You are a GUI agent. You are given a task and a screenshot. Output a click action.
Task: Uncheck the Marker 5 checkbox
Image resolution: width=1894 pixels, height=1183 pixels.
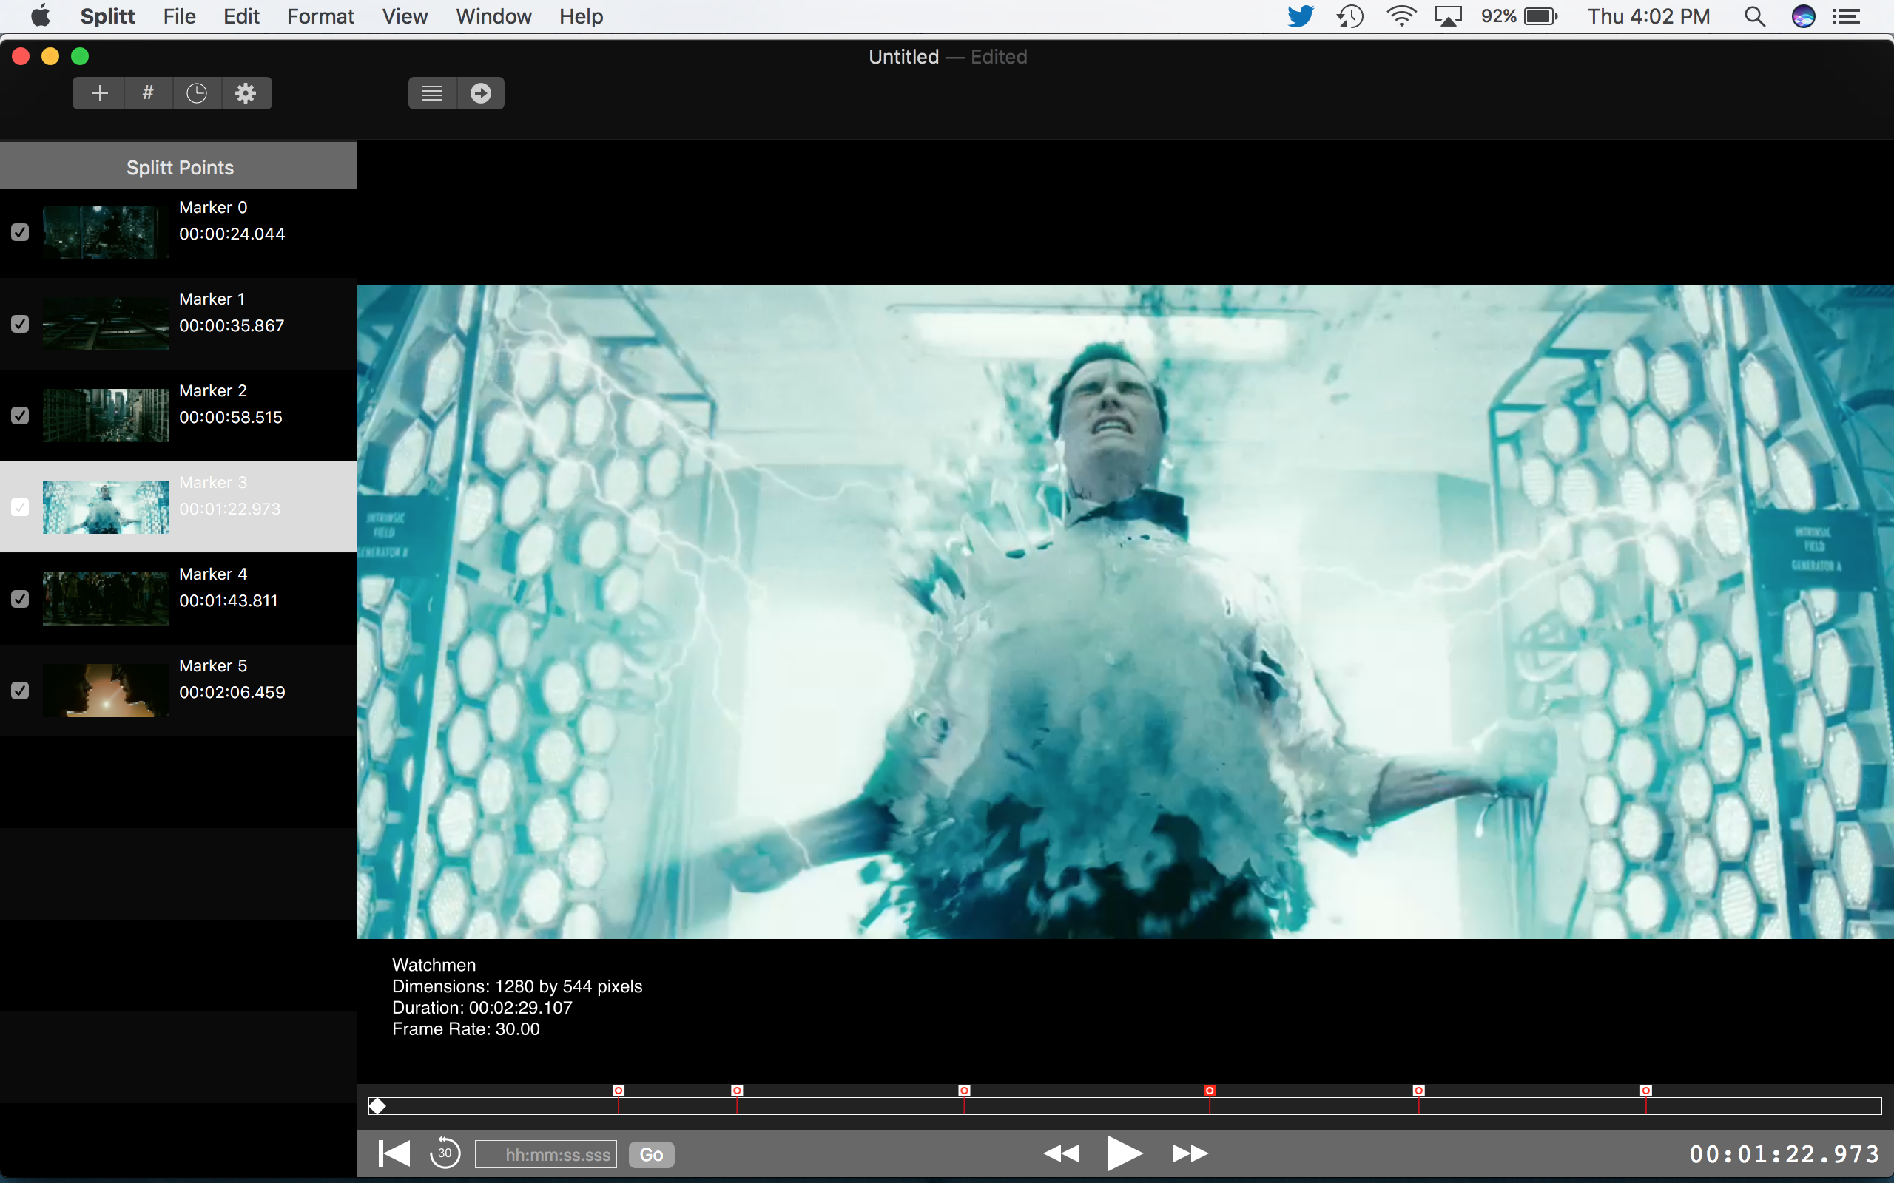tap(21, 690)
